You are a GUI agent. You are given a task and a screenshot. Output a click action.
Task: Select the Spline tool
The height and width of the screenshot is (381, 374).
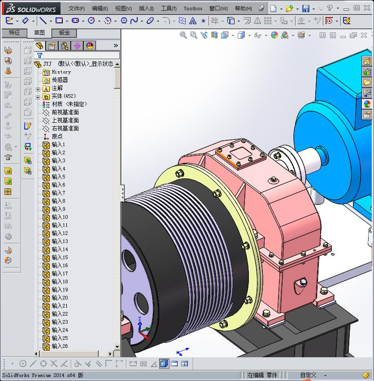tap(134, 21)
